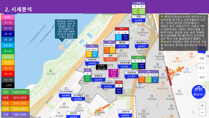Select the 22~24 green legend swatch

click(8, 51)
